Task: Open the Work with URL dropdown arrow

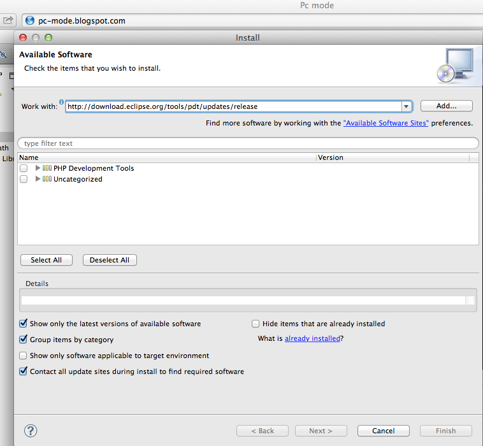Action: [407, 106]
